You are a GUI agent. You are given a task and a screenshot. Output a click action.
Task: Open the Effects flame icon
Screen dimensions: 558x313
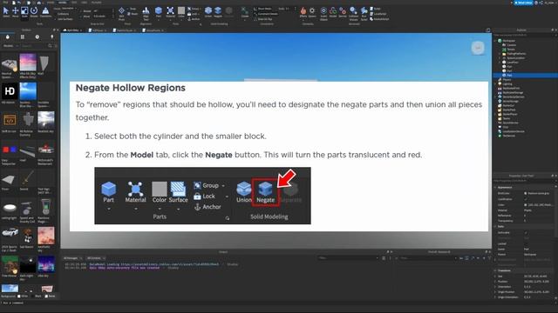(x=303, y=12)
